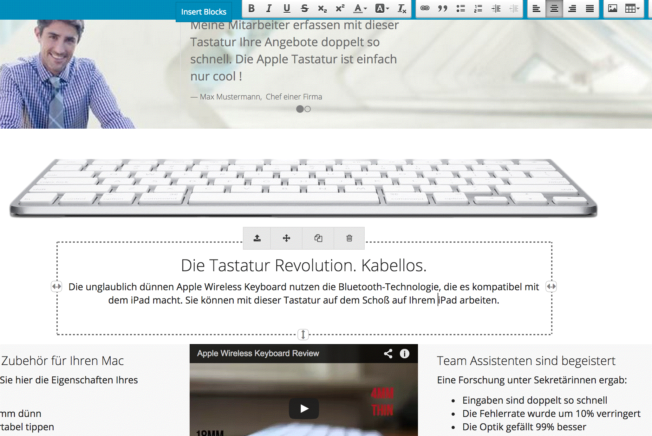Toggle underline formatting
This screenshot has height=436, width=652.
click(287, 9)
